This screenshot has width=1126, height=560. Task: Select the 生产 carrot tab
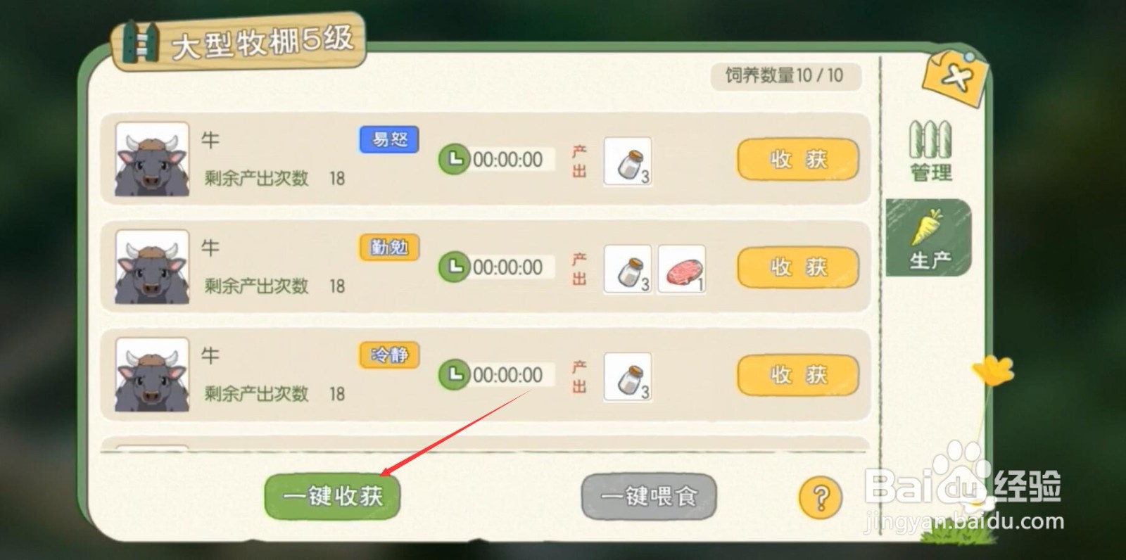tap(929, 238)
